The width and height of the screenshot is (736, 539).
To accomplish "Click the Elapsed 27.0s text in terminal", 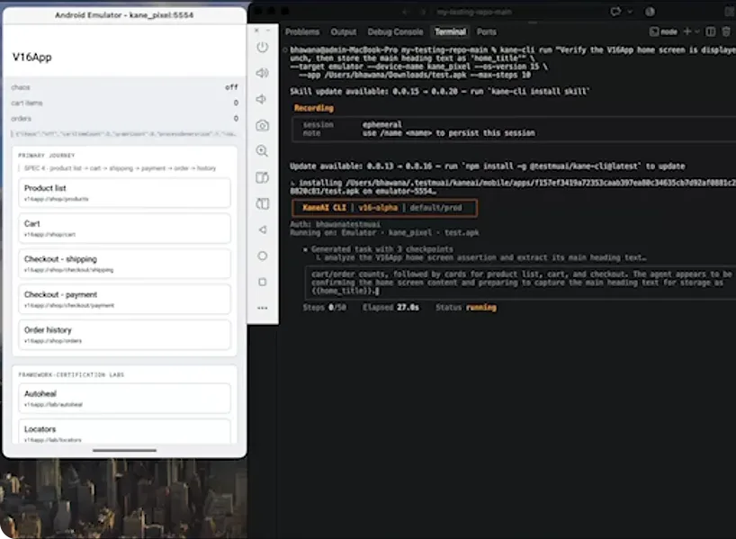I will click(x=390, y=308).
